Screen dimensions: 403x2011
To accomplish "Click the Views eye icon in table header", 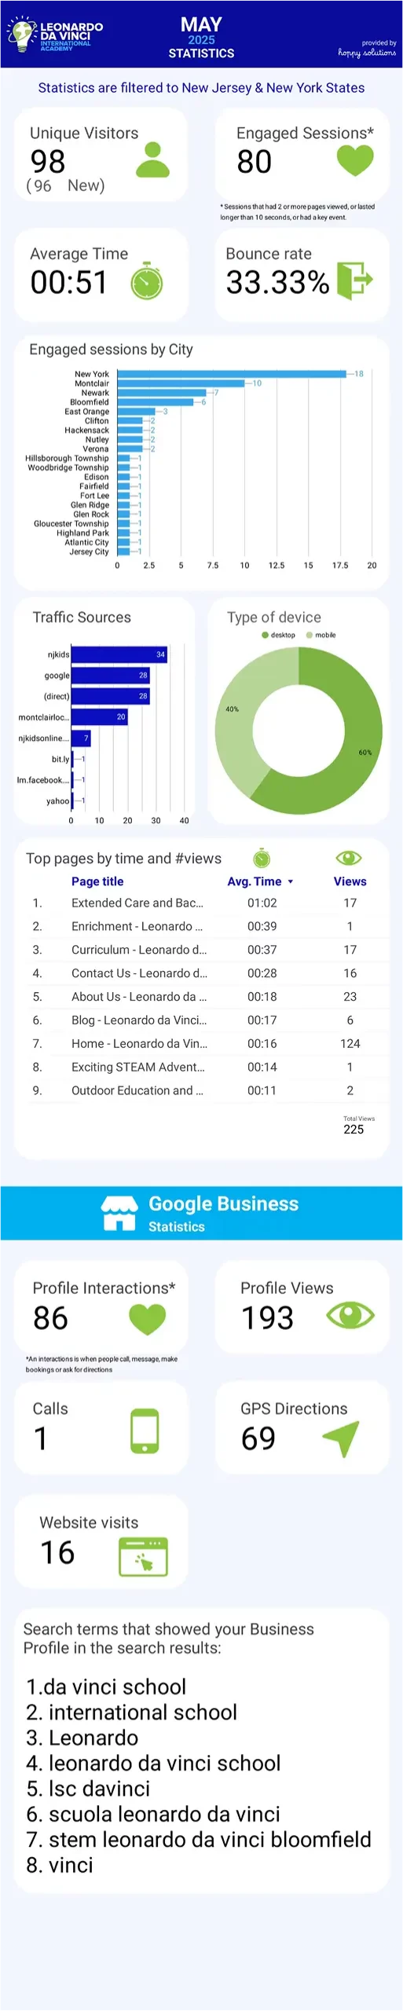I will (x=348, y=858).
